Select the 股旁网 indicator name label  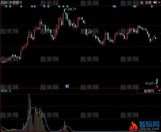click(x=149, y=91)
